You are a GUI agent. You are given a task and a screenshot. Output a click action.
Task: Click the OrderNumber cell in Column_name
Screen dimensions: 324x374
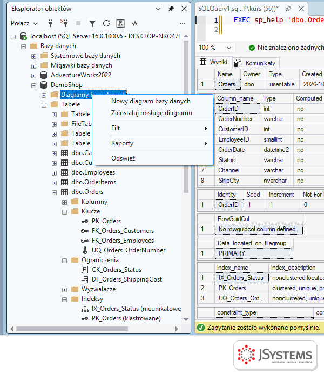(x=237, y=119)
